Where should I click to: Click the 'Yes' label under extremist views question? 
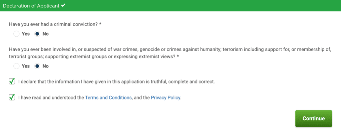[26, 66]
